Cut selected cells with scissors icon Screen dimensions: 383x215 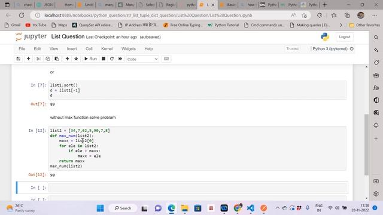(38, 59)
